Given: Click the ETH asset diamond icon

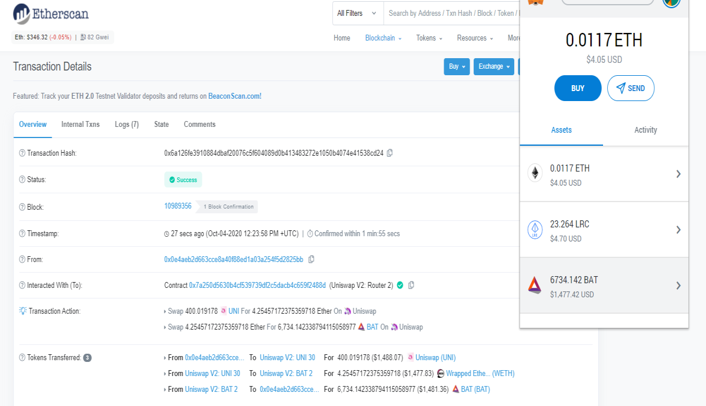Looking at the screenshot, I should pyautogui.click(x=535, y=173).
